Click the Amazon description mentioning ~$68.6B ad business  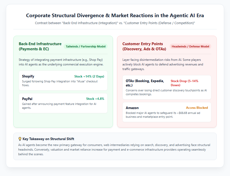163,115
